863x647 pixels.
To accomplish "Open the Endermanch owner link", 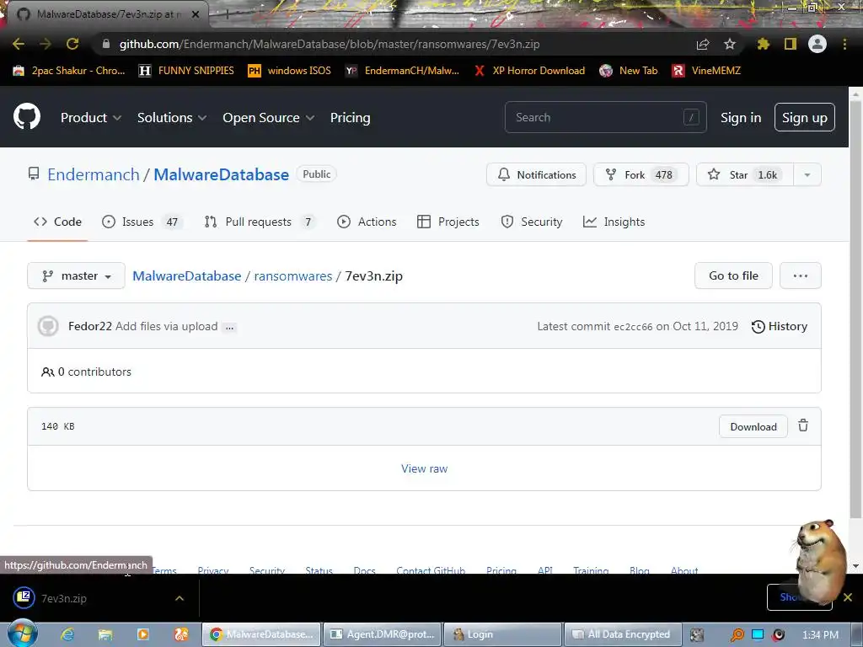I will pos(94,174).
